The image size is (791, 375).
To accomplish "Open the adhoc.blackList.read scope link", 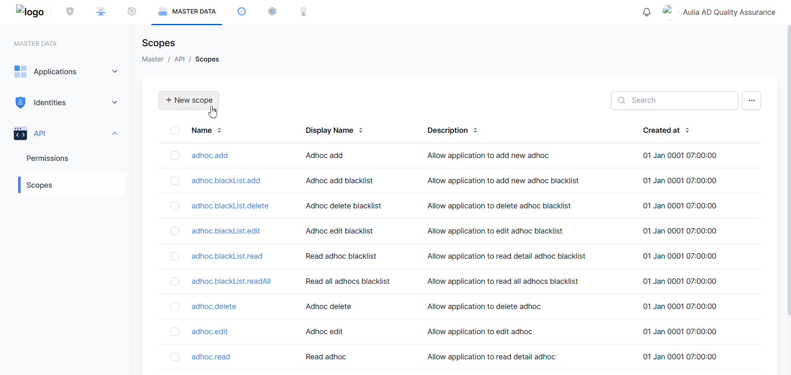I will (227, 256).
